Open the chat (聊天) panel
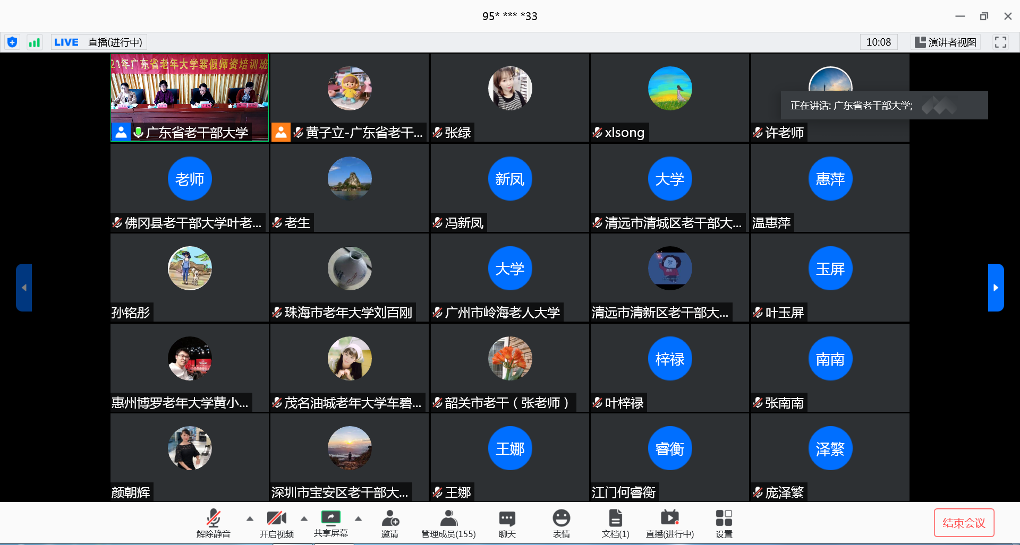Screen dimensions: 1020x545 click(507, 523)
